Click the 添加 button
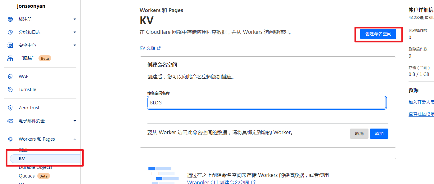The width and height of the screenshot is (434, 184). (x=379, y=134)
